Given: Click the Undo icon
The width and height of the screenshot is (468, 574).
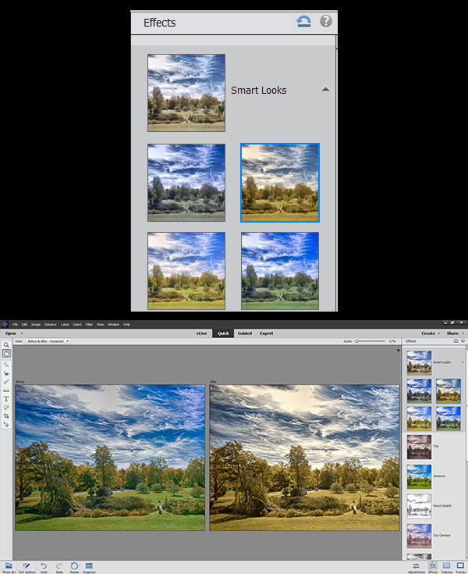Looking at the screenshot, I should (44, 568).
